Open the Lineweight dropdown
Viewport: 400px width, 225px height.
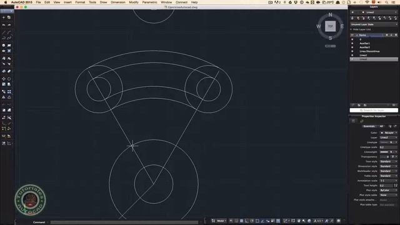(389, 152)
